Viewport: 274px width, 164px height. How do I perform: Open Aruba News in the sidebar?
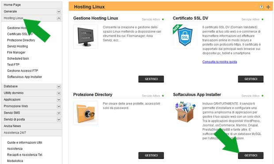[x=12, y=126]
